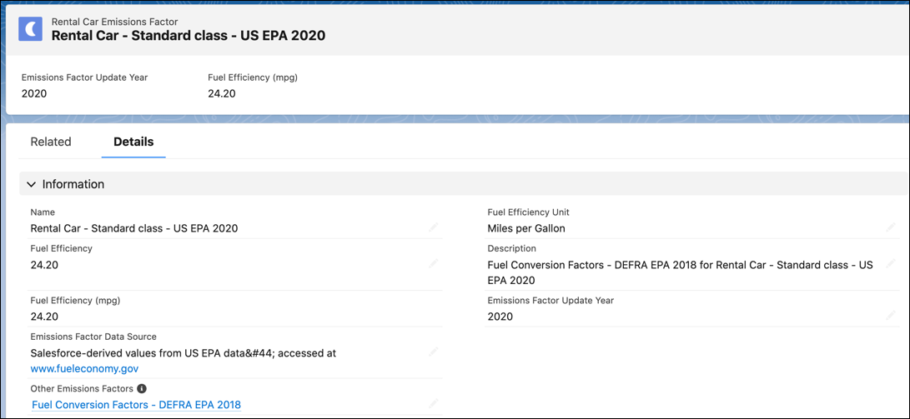Click the Information section header
This screenshot has height=419, width=910.
(x=464, y=184)
